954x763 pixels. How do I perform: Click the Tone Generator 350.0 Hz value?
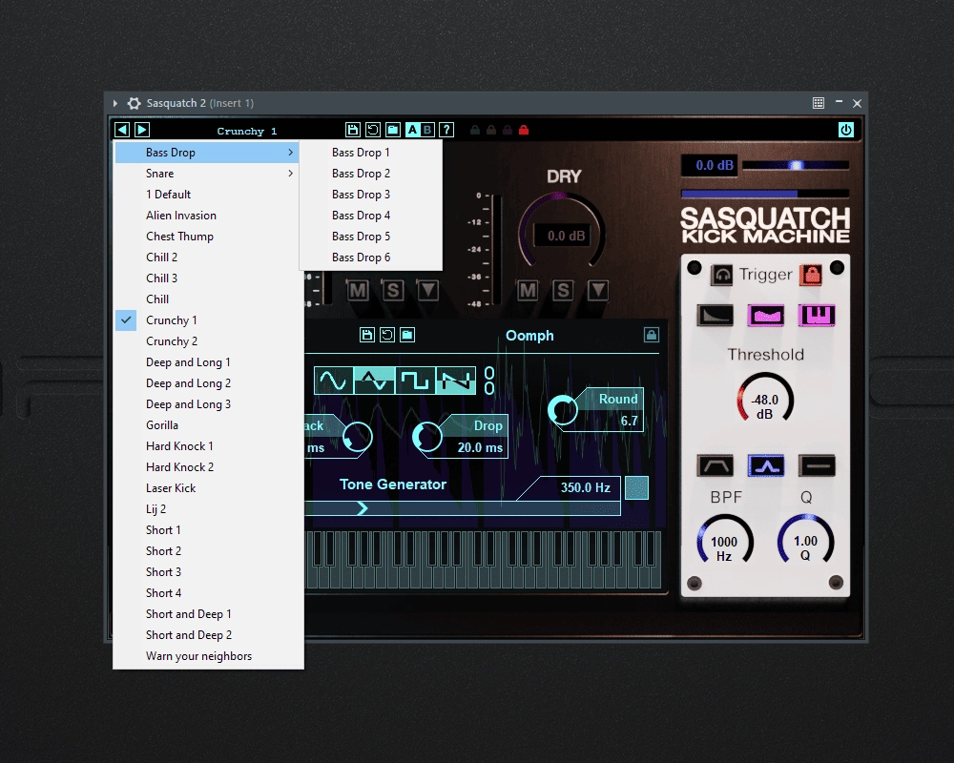point(586,487)
